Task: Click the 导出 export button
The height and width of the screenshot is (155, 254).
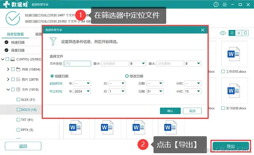Action: pos(231,146)
